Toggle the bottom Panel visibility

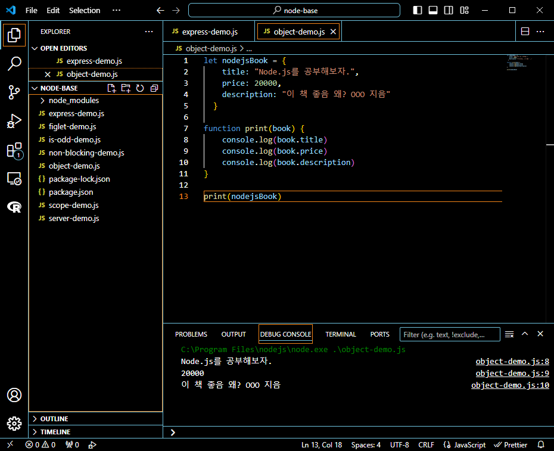(x=433, y=10)
